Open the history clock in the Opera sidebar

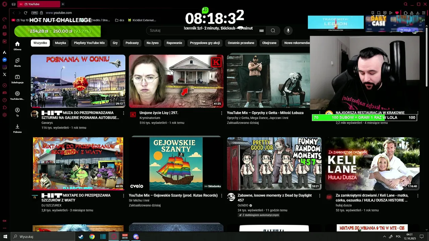pyautogui.click(x=5, y=100)
